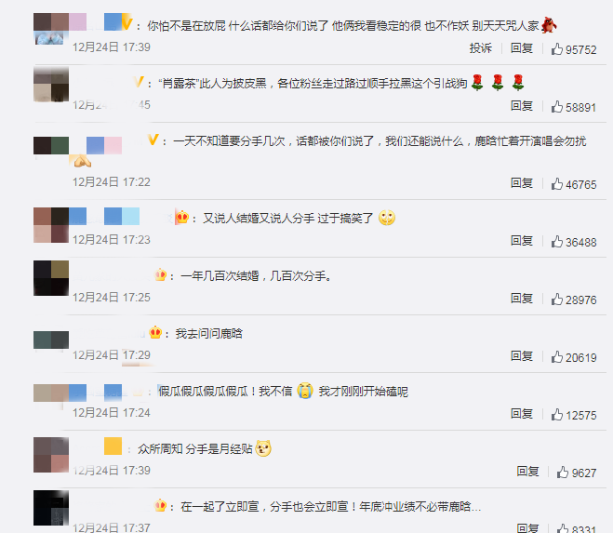Click 回复 on the 17:23 comment
This screenshot has width=613, height=533.
[522, 241]
